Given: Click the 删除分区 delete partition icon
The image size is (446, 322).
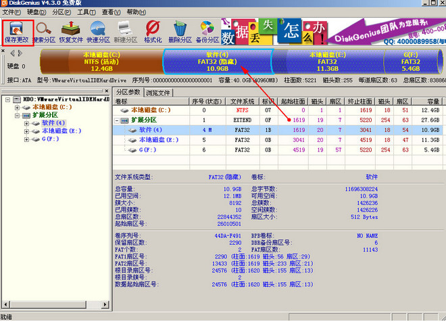Looking at the screenshot, I should coord(180,32).
